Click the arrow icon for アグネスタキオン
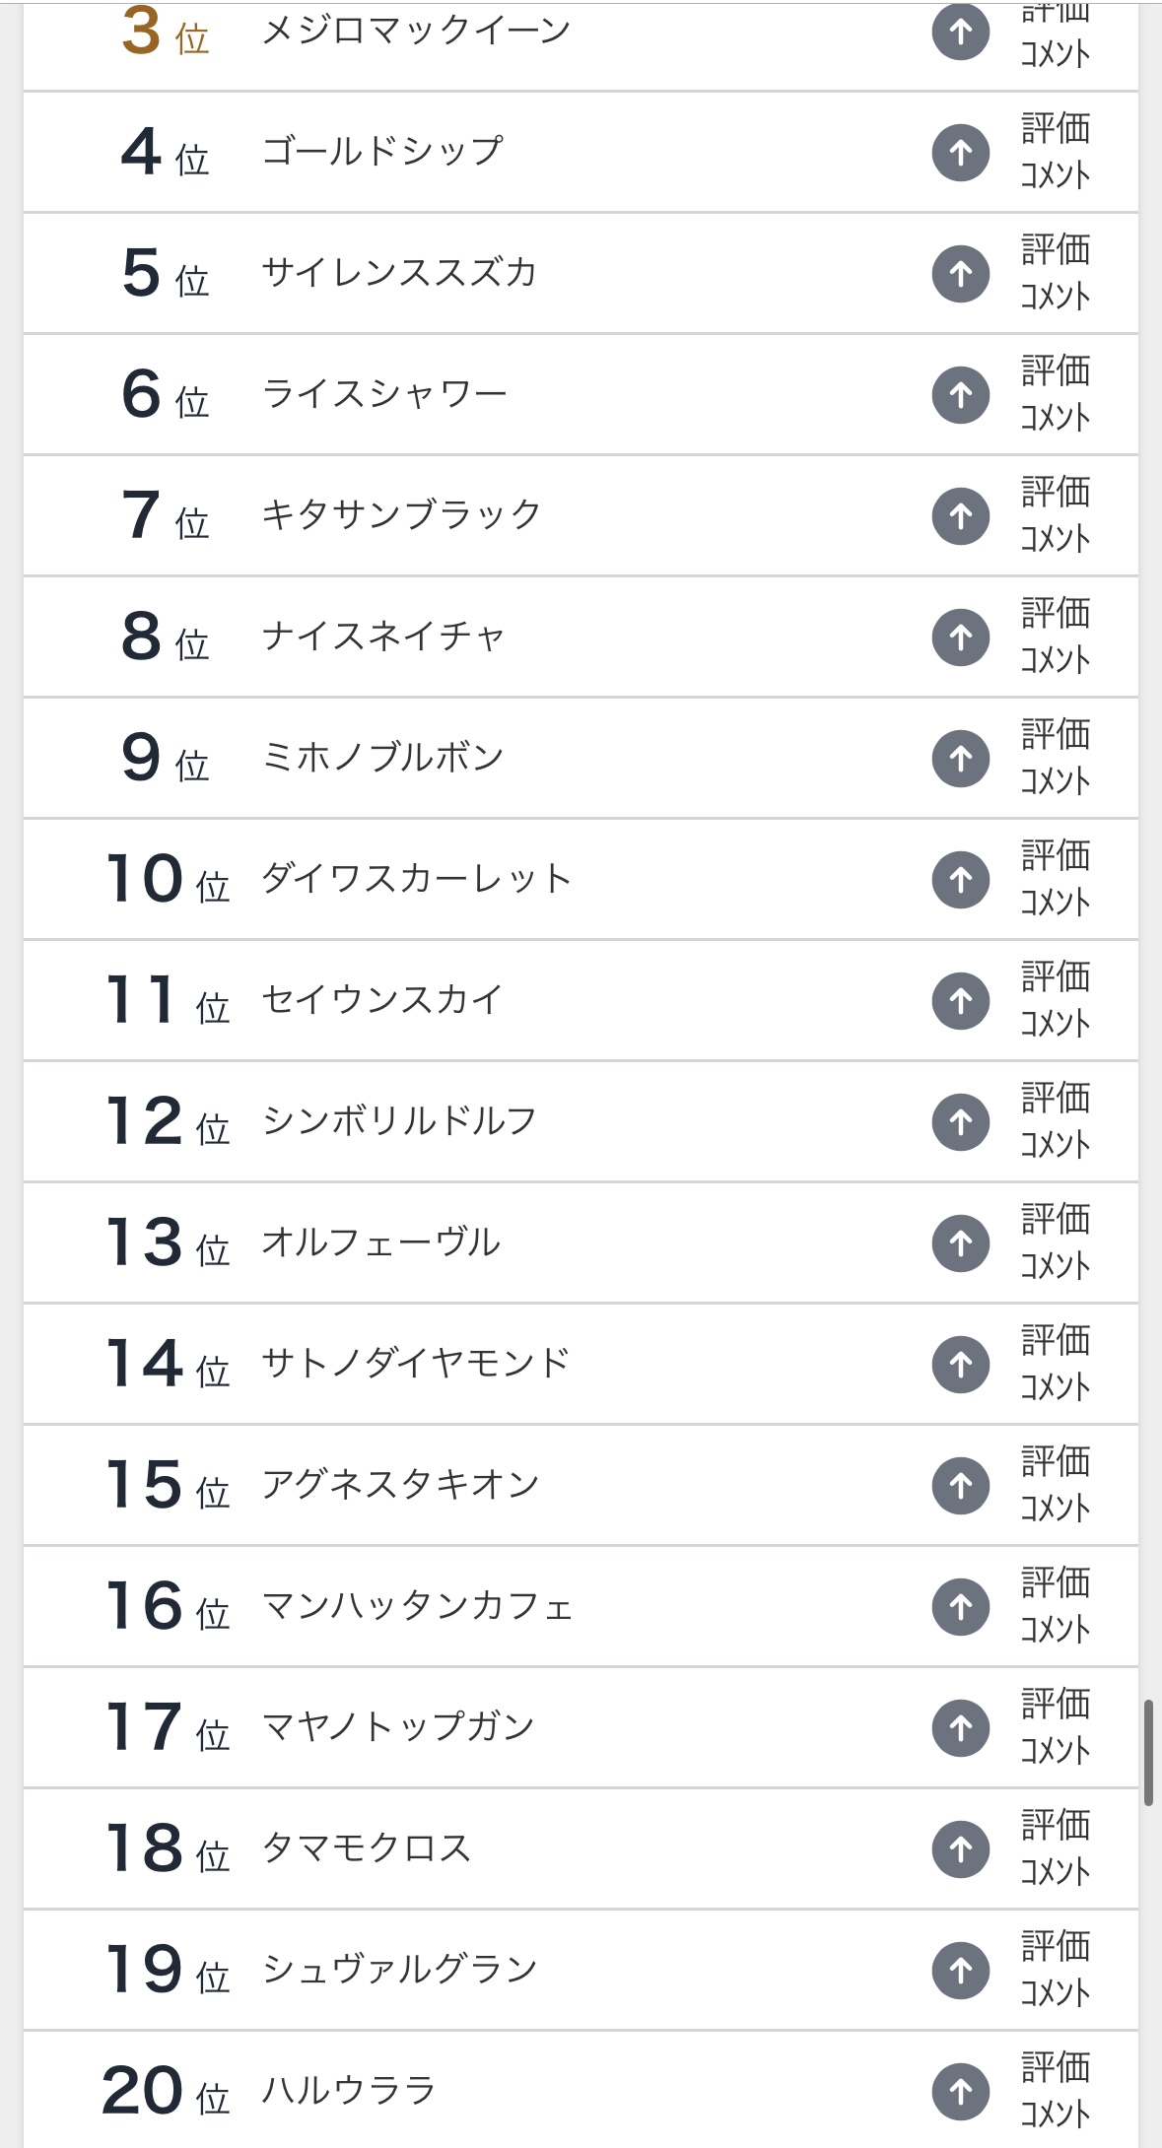 point(960,1485)
